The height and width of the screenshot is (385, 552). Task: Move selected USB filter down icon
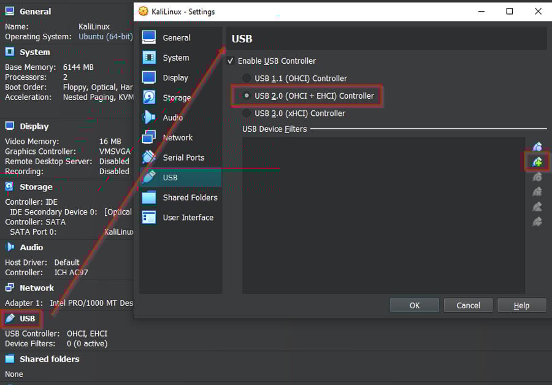[537, 222]
